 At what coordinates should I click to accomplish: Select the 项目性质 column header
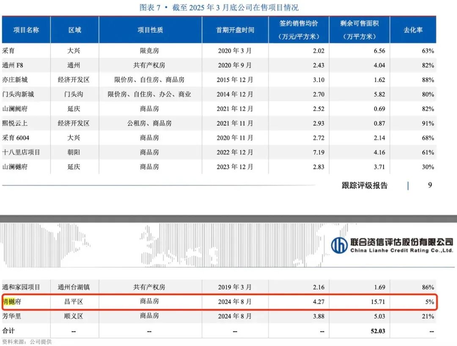tap(150, 30)
